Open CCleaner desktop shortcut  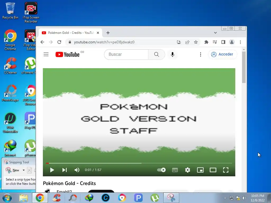click(x=10, y=66)
